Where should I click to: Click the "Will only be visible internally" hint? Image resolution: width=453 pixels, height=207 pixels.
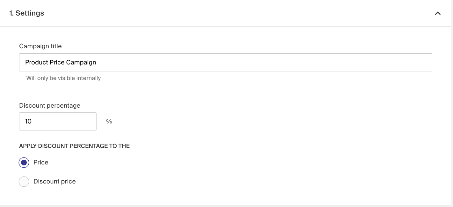pos(63,78)
